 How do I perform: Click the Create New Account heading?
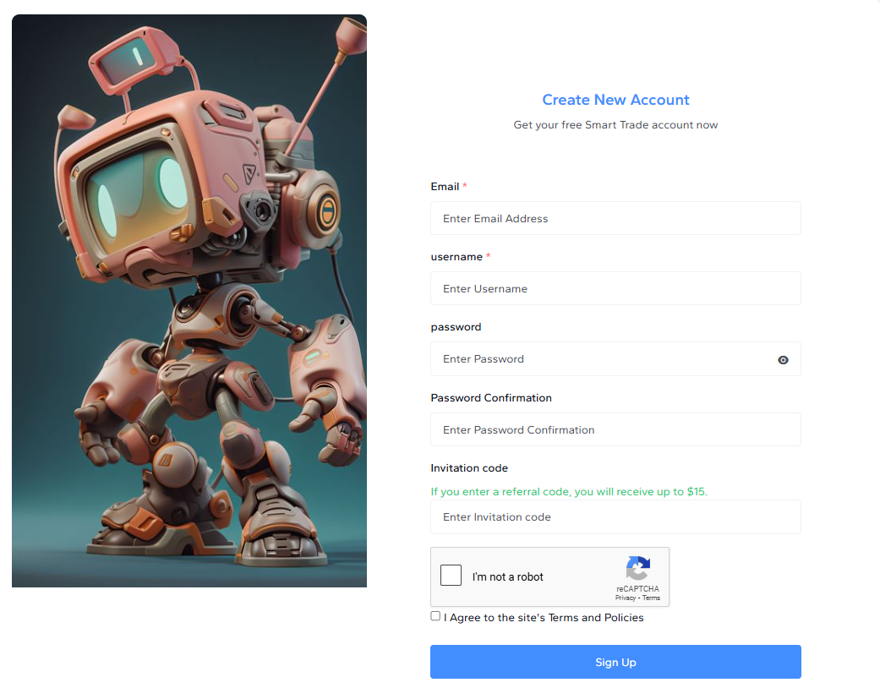coord(615,100)
